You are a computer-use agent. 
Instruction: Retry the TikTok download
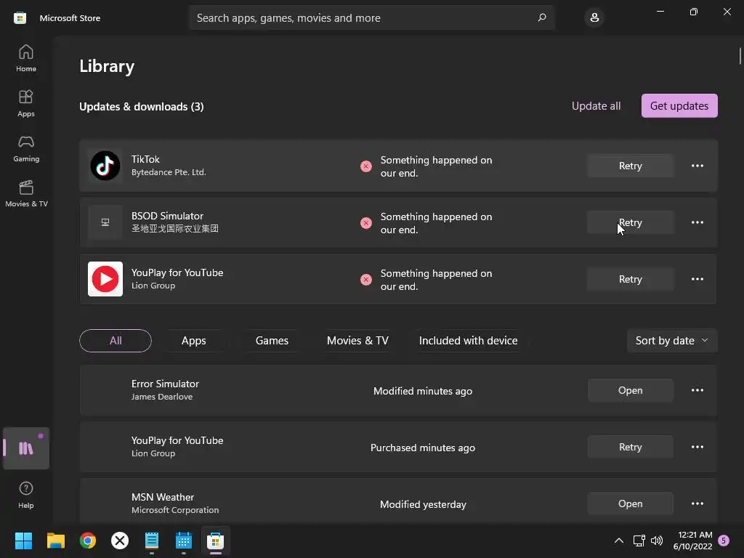630,166
